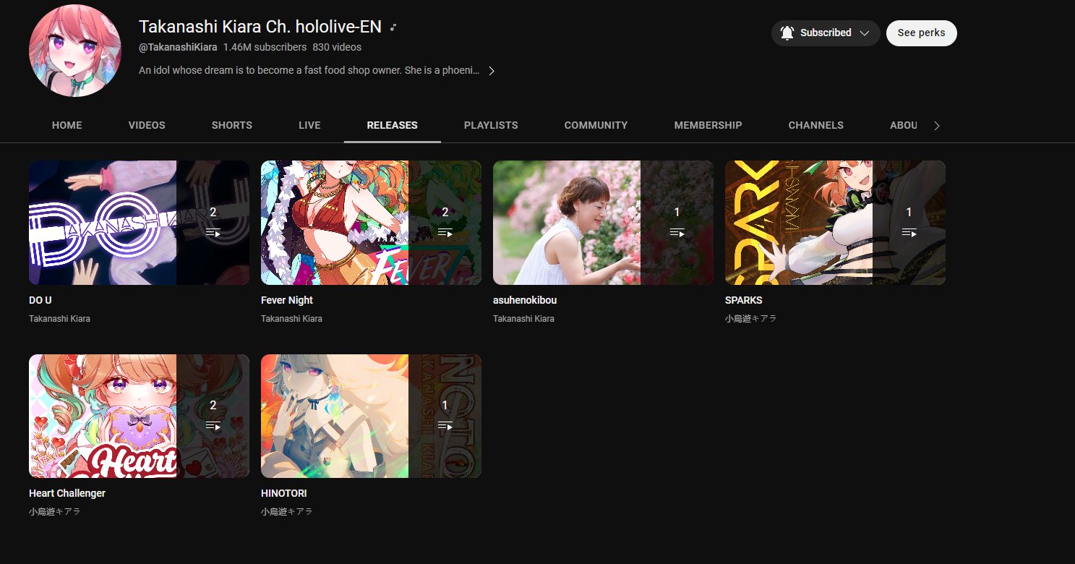Open the Heart Challenger release thumbnail
1075x564 pixels.
[139, 416]
